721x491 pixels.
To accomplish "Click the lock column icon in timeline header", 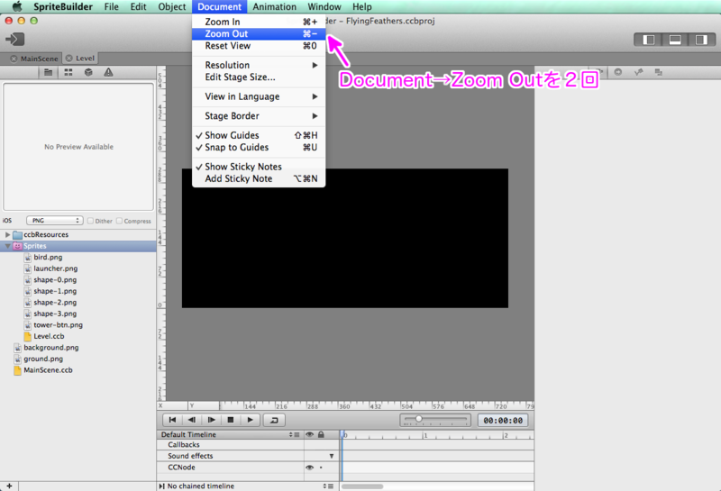I will click(321, 434).
